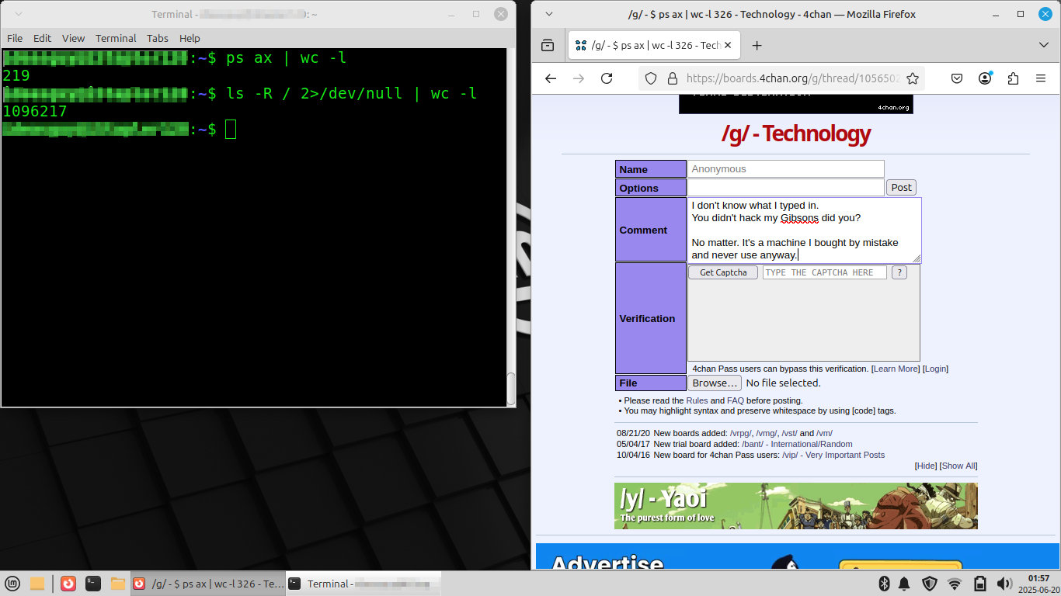Click the captcha help question mark button
This screenshot has width=1061, height=596.
899,272
